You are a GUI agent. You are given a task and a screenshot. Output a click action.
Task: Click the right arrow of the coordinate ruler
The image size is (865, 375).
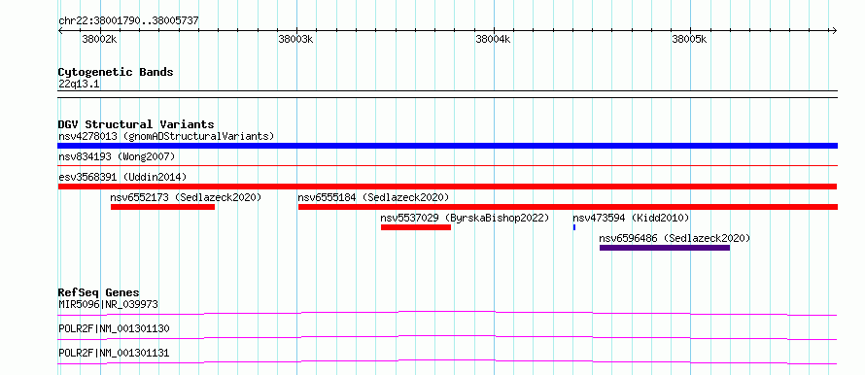coord(835,31)
